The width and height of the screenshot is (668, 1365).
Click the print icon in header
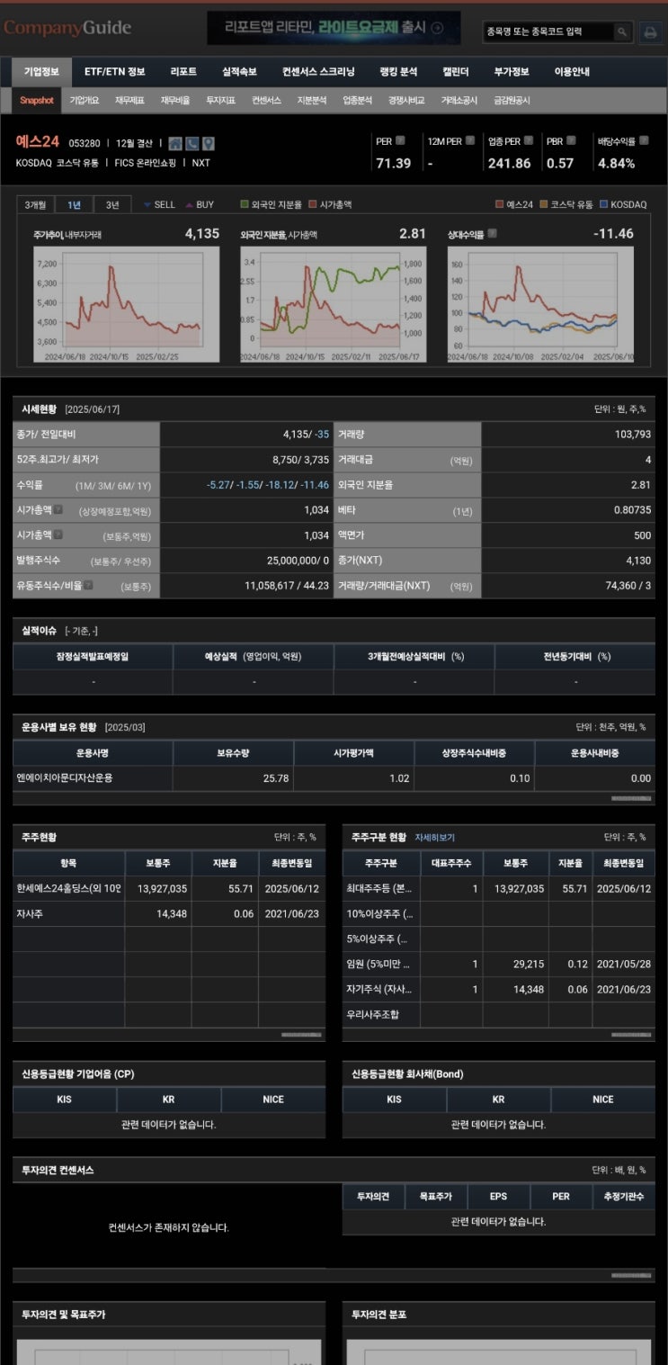[649, 32]
